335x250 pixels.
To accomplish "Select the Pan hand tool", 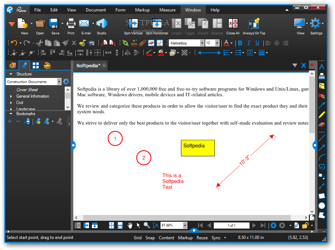I will 130,225.
